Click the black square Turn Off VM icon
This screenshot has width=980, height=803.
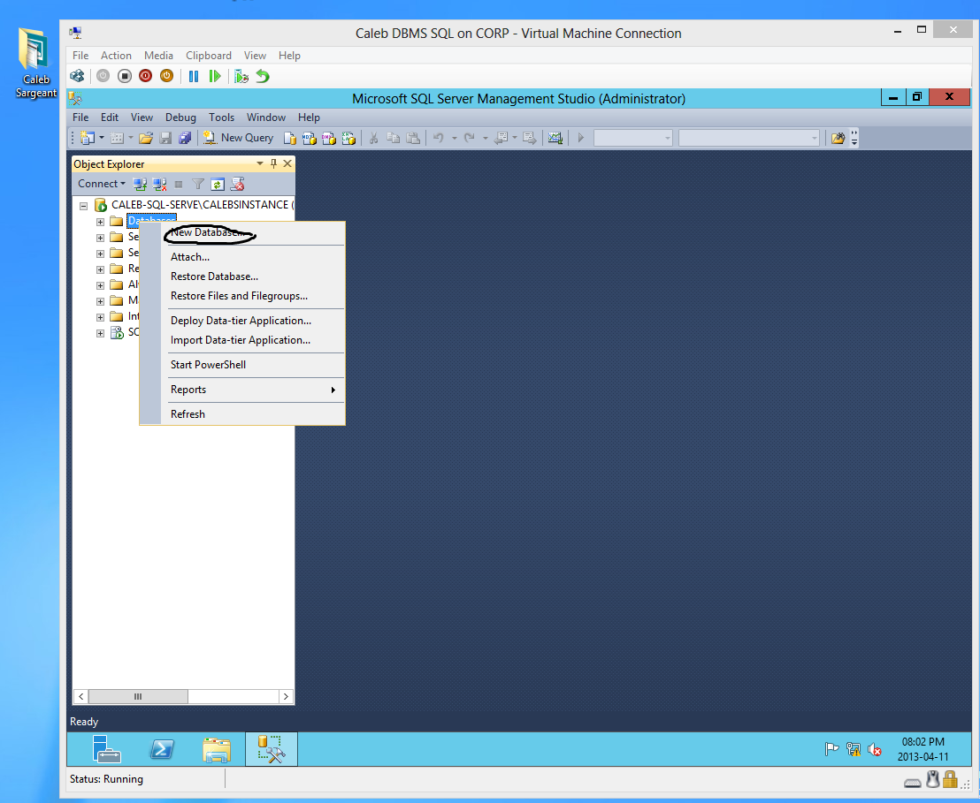pos(125,76)
